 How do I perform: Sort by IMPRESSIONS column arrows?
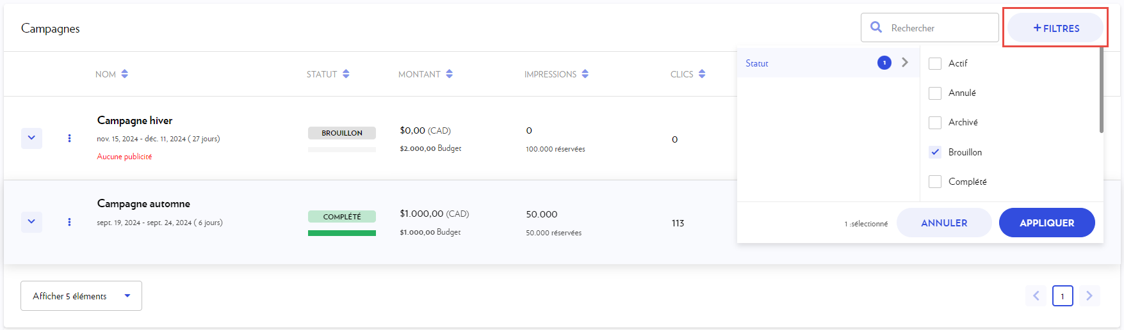[x=585, y=74]
